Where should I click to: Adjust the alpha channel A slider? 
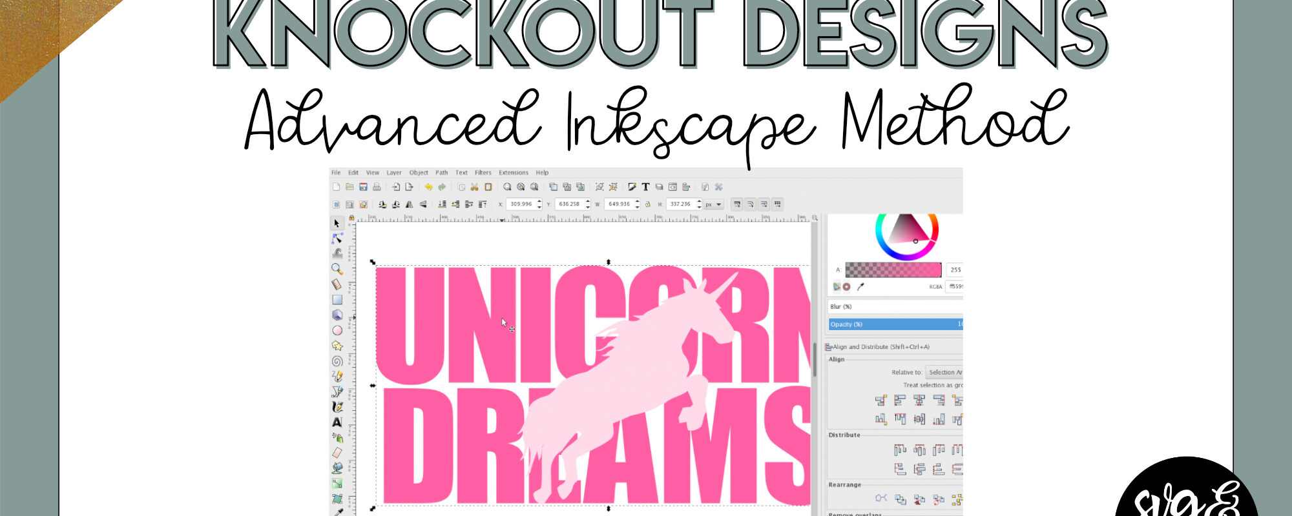click(893, 270)
